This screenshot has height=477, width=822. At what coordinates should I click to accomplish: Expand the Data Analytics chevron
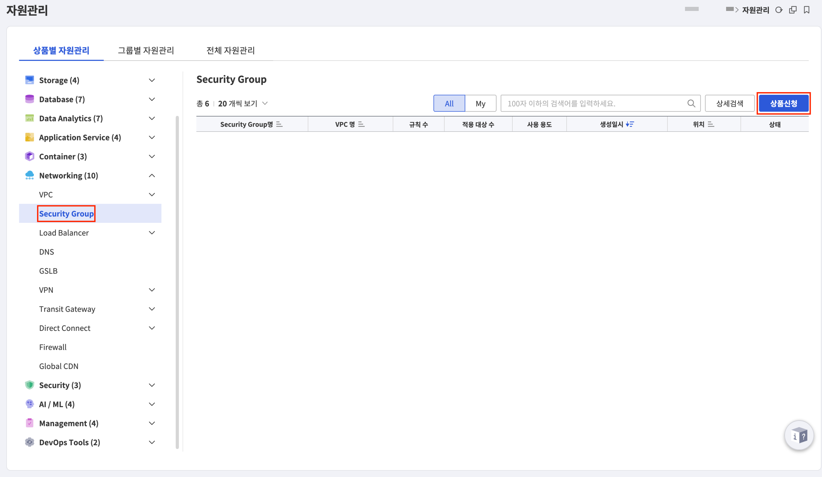coord(152,118)
